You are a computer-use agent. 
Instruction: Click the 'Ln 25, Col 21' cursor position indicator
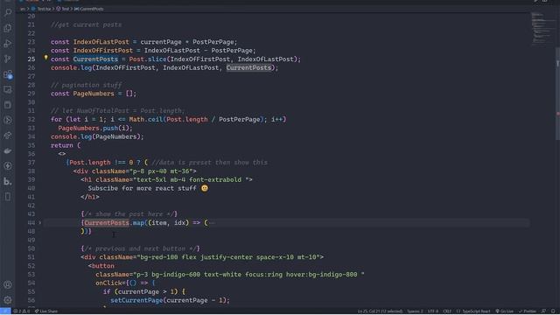click(x=380, y=311)
